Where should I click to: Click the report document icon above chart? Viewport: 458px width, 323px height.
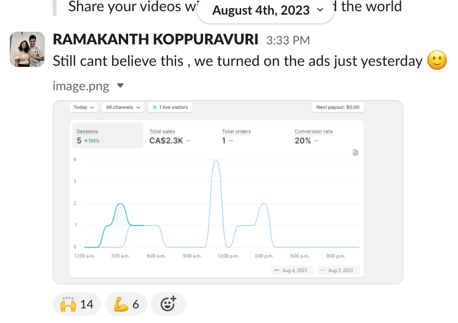coord(355,153)
